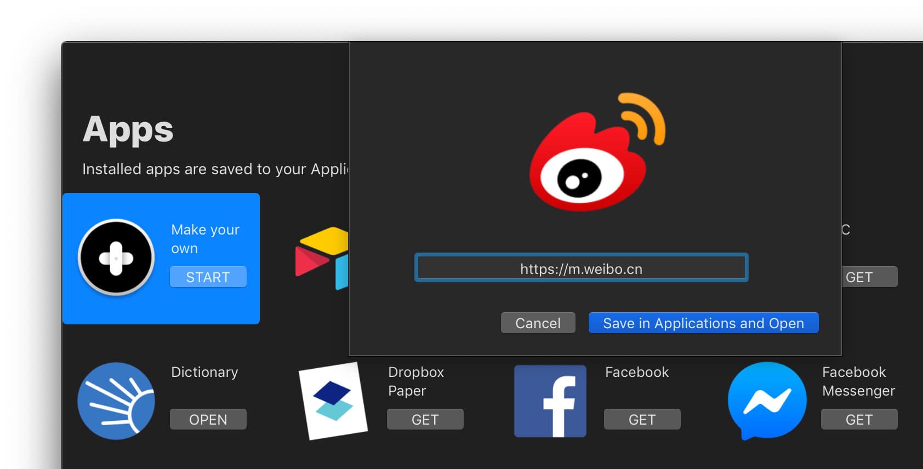The height and width of the screenshot is (469, 923).
Task: Select the Dropbox Paper icon
Action: click(x=333, y=401)
